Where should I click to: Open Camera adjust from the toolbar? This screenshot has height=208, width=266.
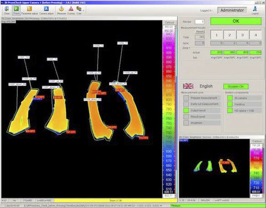coord(46,10)
